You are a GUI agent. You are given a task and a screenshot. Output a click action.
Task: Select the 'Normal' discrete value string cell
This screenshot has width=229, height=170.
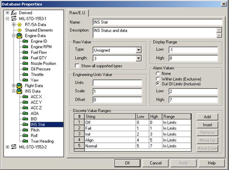[110, 146]
